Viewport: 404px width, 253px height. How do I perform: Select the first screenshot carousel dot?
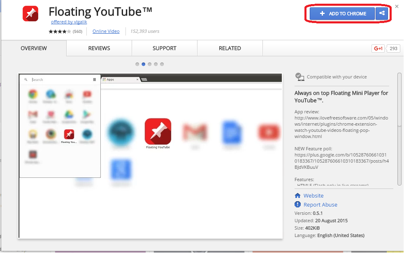[x=137, y=64]
